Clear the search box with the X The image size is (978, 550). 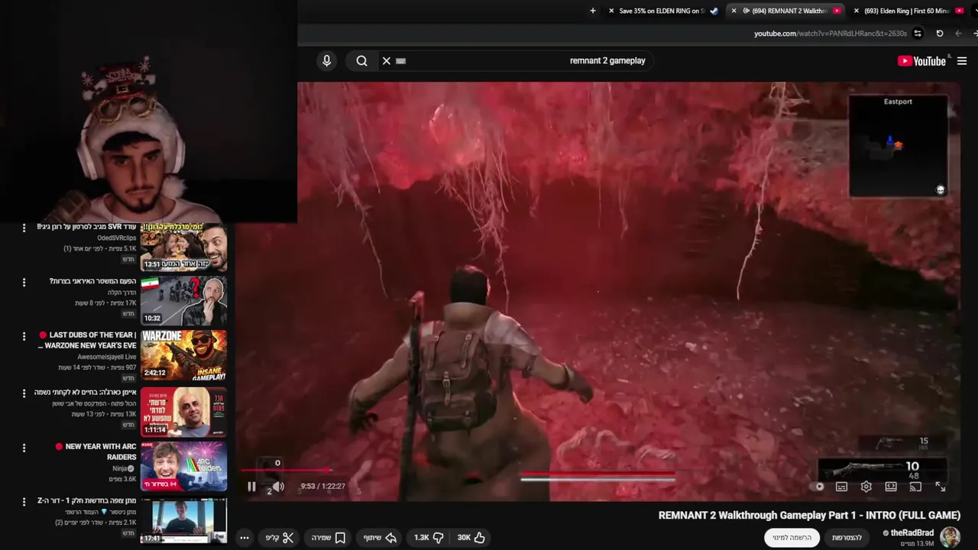(x=387, y=60)
